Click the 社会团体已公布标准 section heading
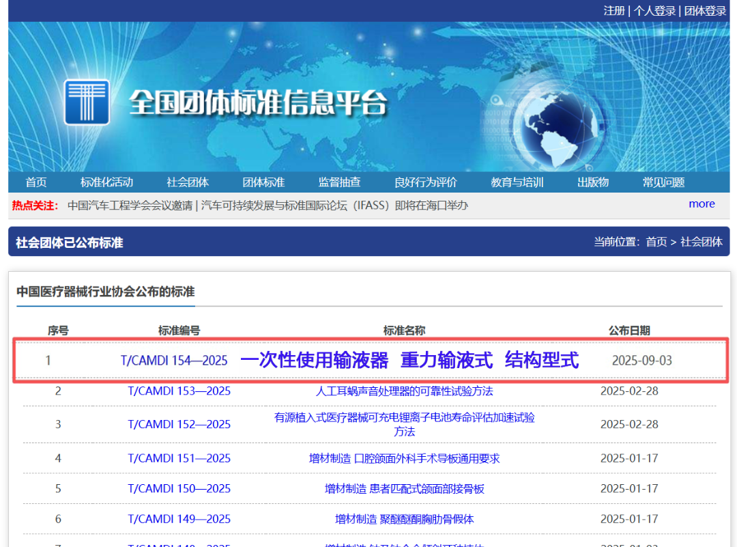The height and width of the screenshot is (547, 737). [70, 242]
